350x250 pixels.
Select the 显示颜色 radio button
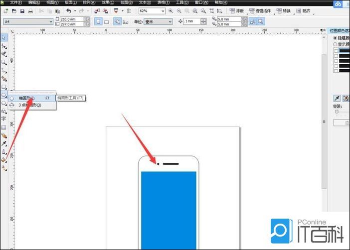pos(336,44)
